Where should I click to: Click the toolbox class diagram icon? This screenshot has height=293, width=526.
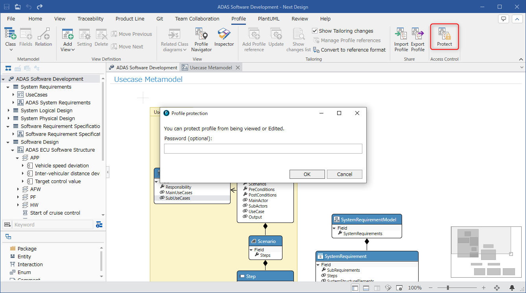tap(8, 237)
